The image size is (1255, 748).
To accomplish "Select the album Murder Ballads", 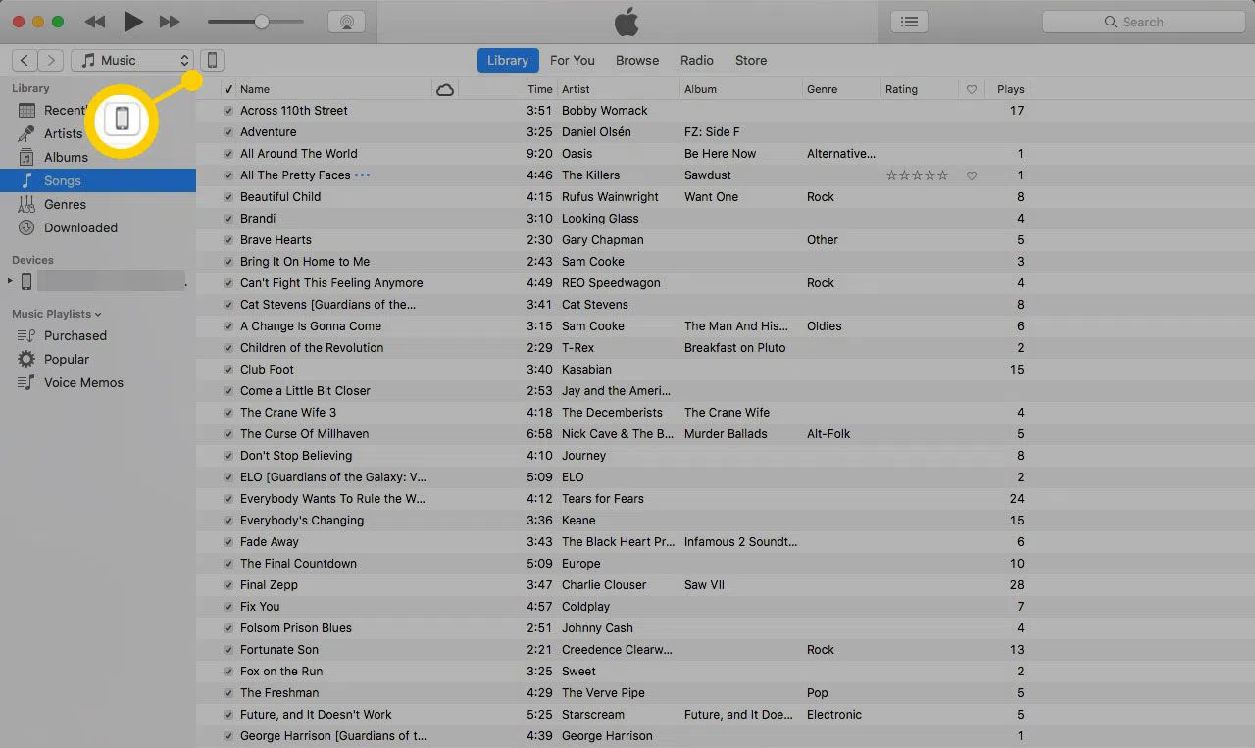I will coord(726,434).
